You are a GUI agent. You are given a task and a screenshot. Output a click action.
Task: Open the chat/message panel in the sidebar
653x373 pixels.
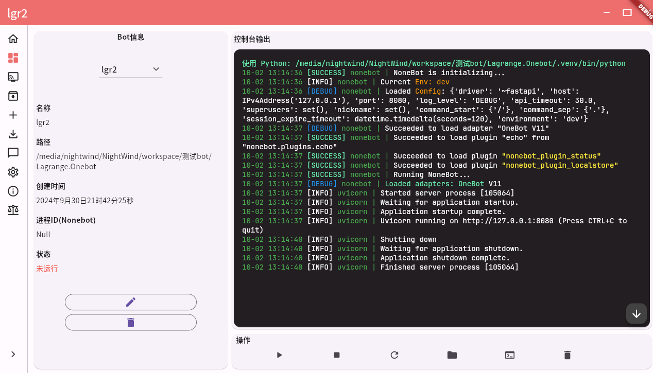[x=13, y=153]
